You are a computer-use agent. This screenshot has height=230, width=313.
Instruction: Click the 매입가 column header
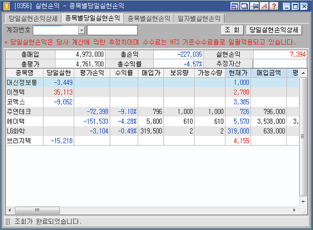[151, 73]
